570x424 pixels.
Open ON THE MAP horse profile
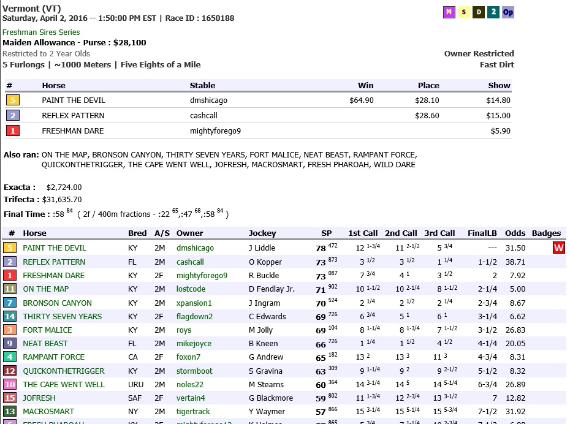click(x=46, y=289)
